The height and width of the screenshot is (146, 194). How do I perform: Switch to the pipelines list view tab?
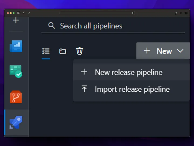(x=46, y=51)
